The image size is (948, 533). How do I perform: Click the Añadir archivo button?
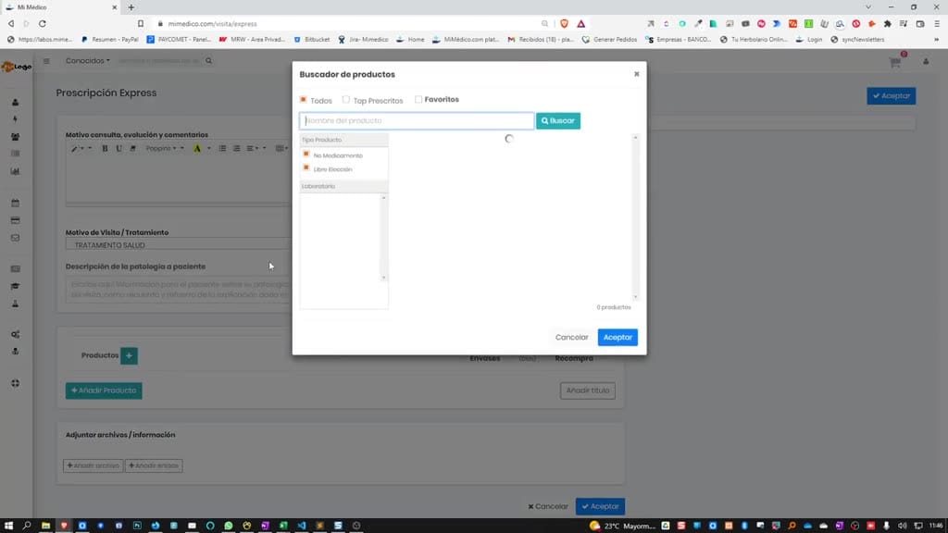point(93,465)
